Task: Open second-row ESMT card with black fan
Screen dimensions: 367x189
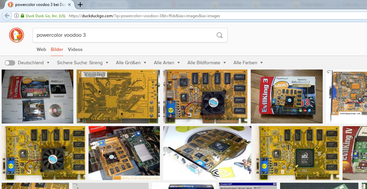Action: 43,153
